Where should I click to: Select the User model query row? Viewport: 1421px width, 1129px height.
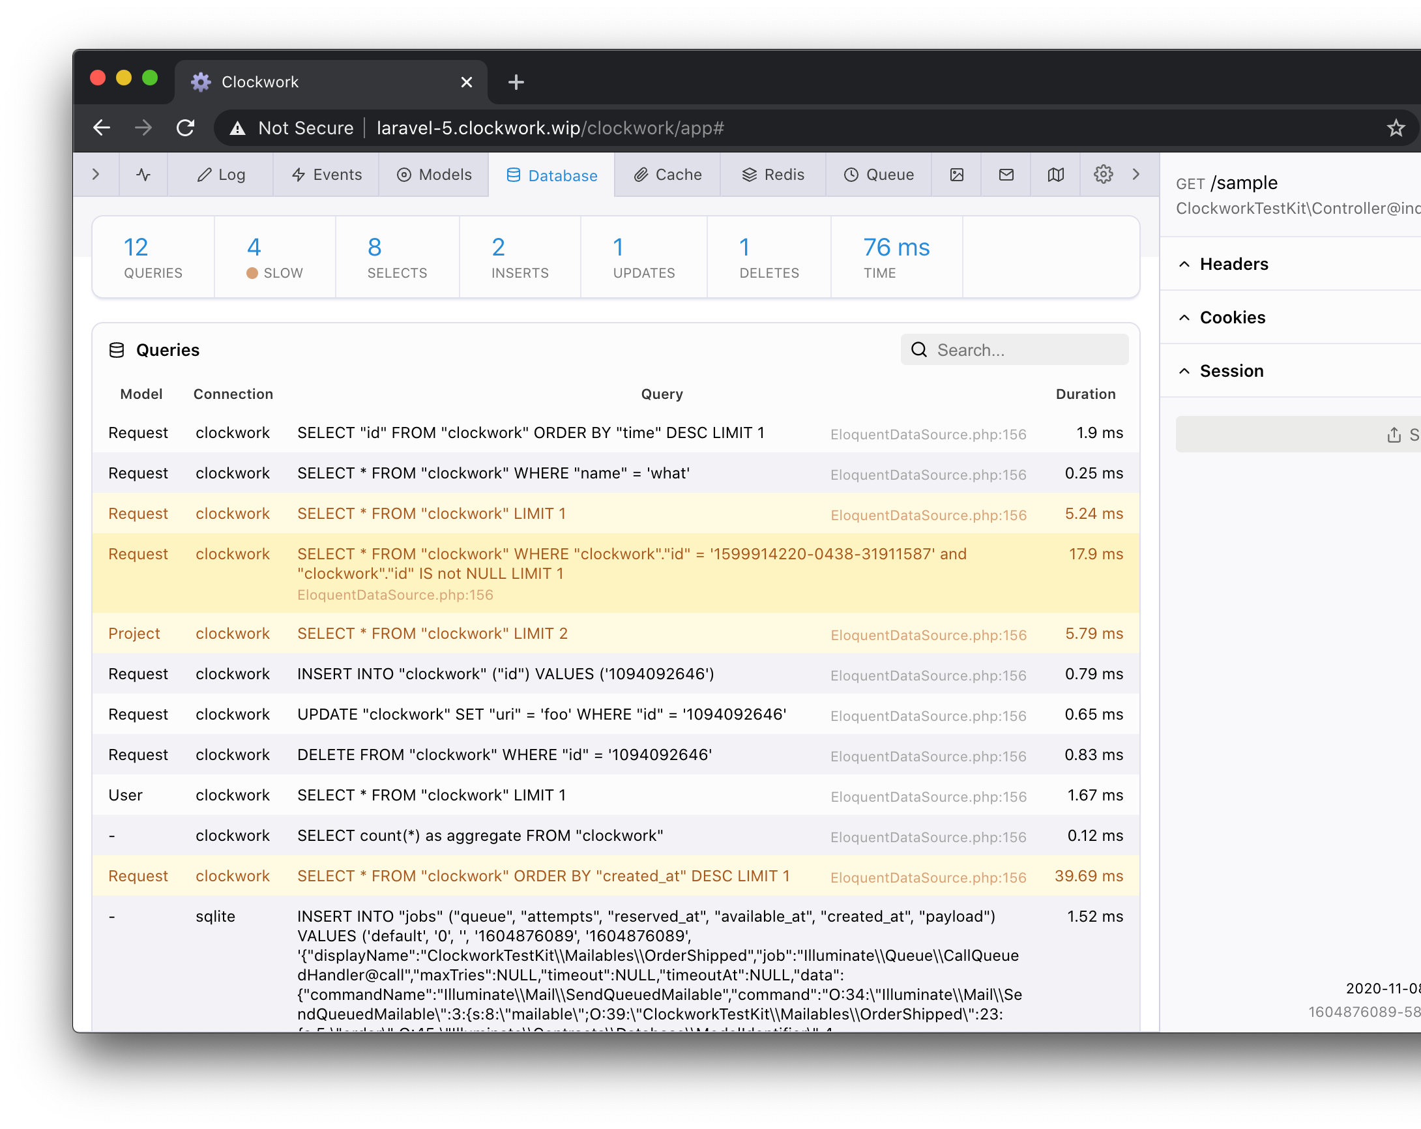pos(615,794)
